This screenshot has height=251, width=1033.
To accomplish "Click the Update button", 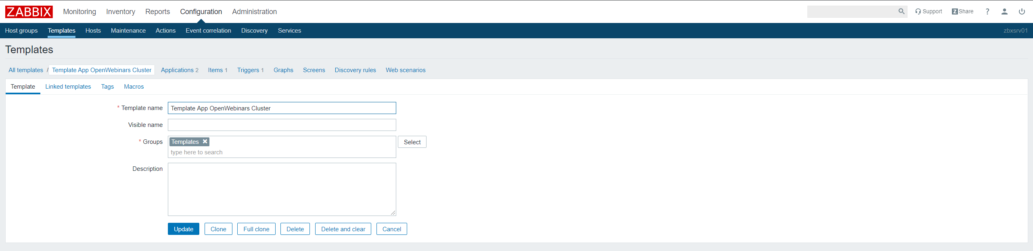I will point(184,229).
